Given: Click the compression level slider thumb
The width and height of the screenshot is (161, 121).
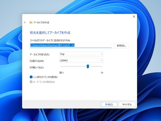Looking at the screenshot, I should click(88, 66).
